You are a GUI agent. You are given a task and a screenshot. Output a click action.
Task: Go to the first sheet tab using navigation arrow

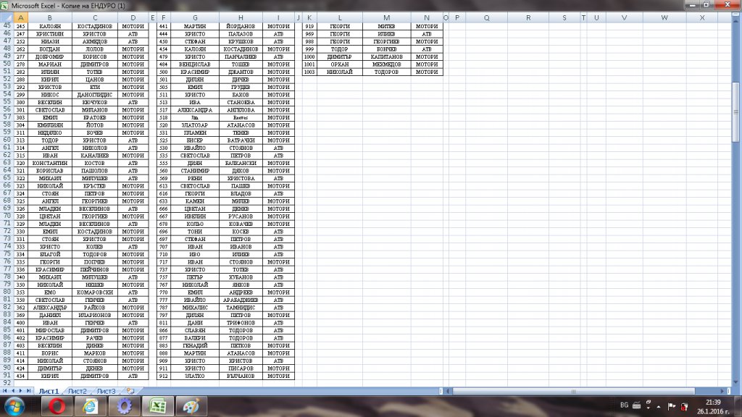5,391
